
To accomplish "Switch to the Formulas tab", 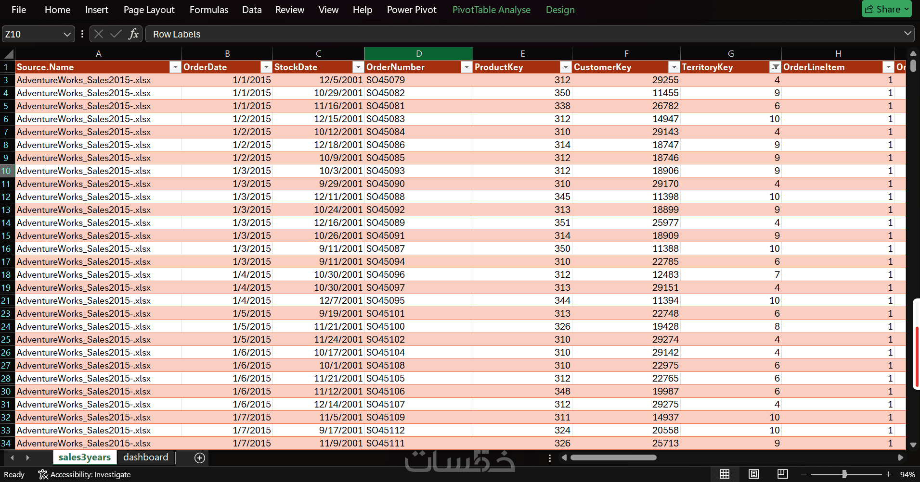I will (209, 10).
